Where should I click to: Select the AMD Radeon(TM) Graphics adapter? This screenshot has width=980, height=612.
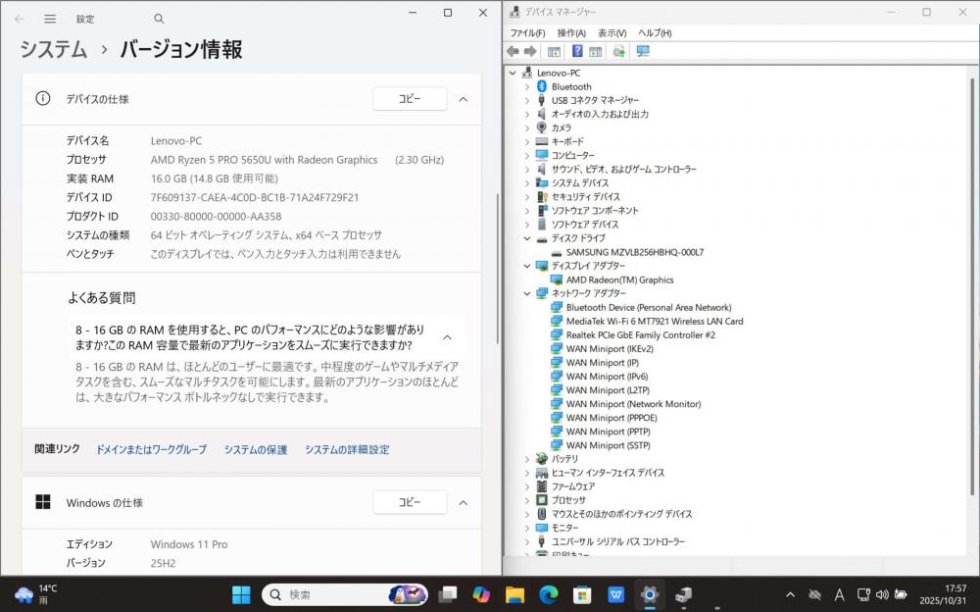point(619,280)
